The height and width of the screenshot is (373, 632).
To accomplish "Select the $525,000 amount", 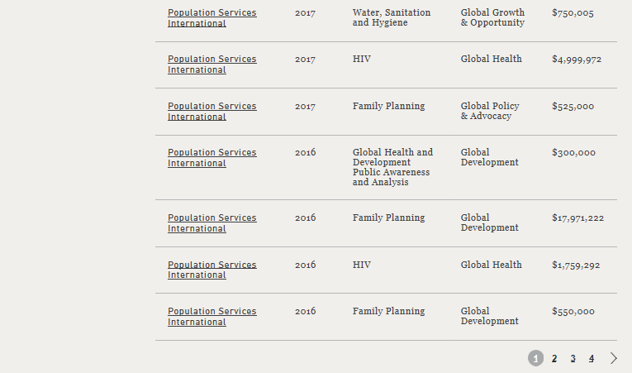I will pos(573,106).
